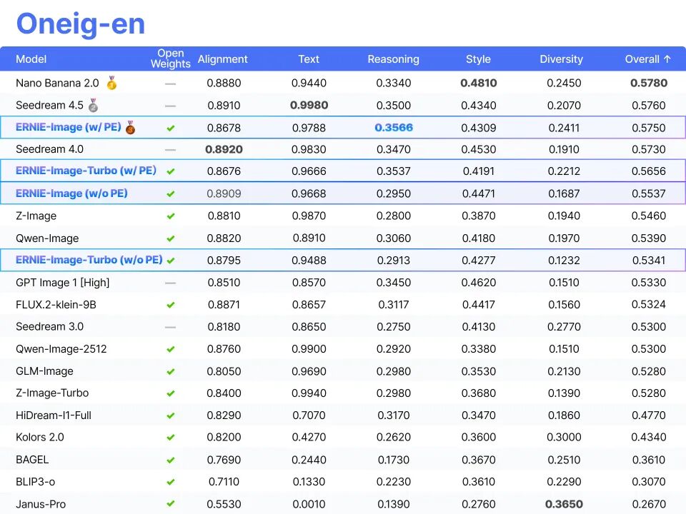Click the open weights checkmark for BAGEL
The image size is (686, 514).
click(170, 460)
